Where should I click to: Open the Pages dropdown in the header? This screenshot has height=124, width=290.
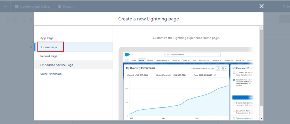(67, 6)
